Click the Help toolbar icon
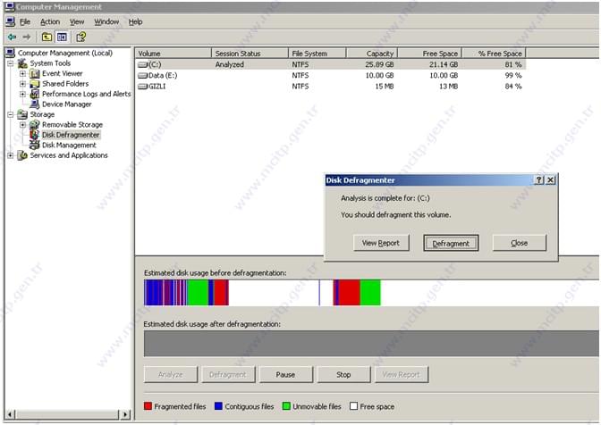Image resolution: width=601 pixels, height=425 pixels. pos(80,37)
